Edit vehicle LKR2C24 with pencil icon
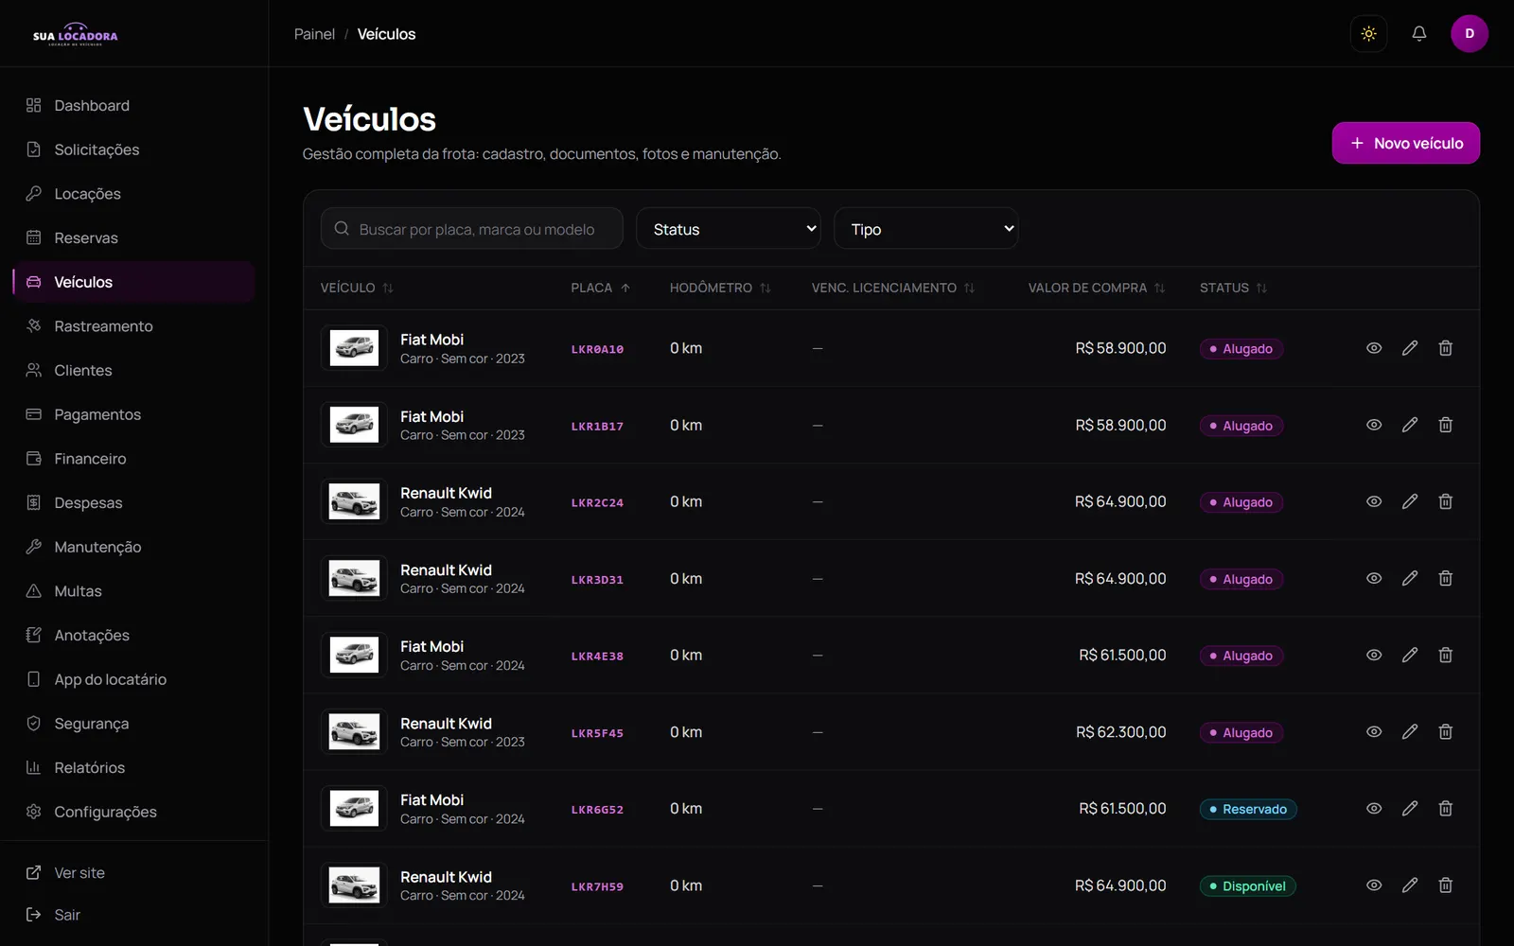The height and width of the screenshot is (946, 1514). (1410, 501)
